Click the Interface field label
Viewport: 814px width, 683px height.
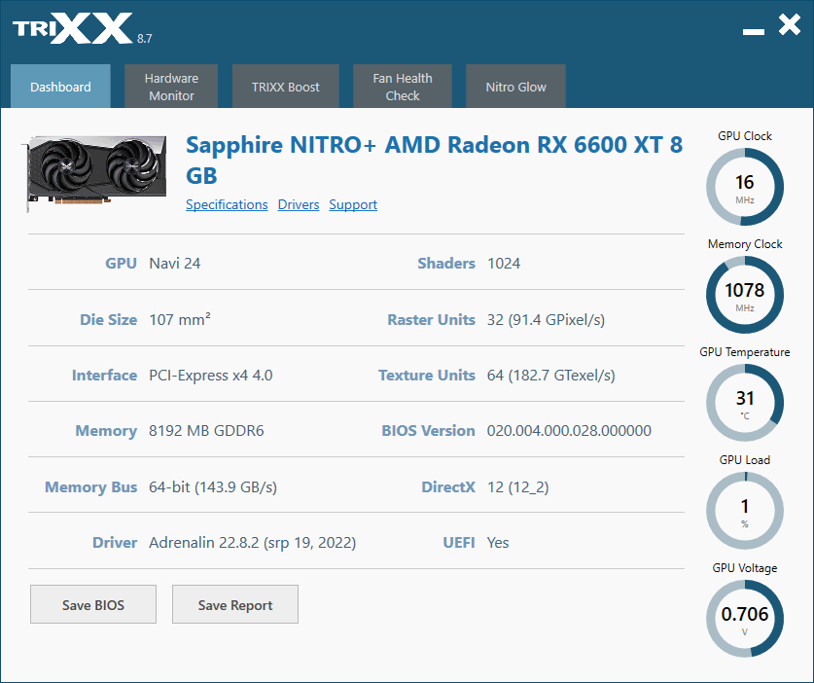point(104,375)
